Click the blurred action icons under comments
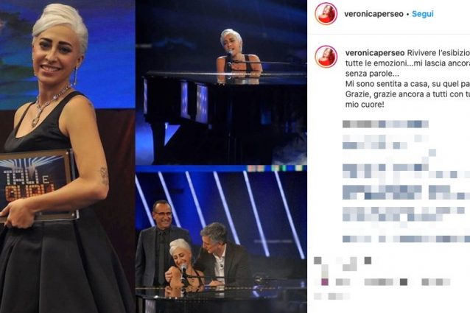Screen dimensions: 470x313 pos(343,264)
